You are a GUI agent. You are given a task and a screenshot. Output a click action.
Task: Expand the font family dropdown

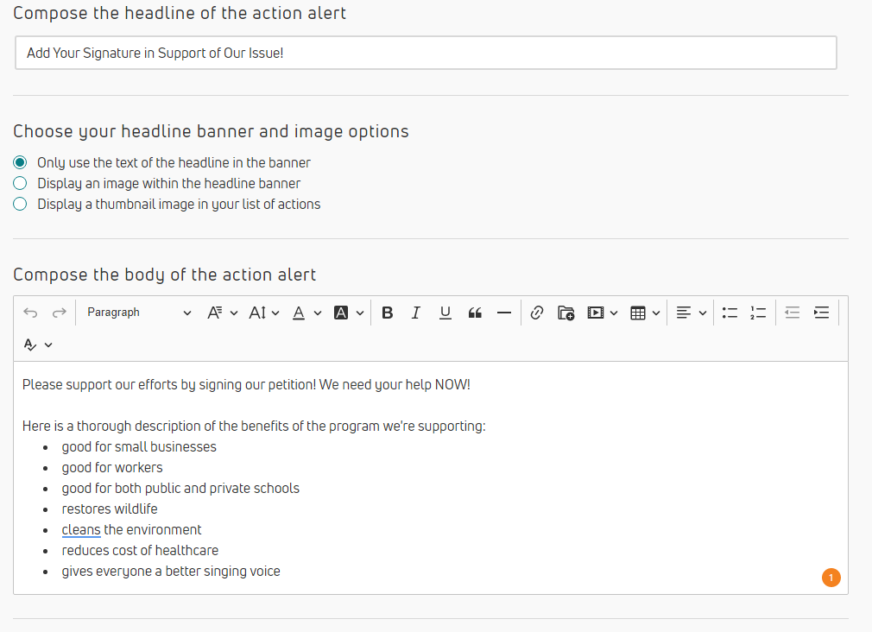point(222,313)
